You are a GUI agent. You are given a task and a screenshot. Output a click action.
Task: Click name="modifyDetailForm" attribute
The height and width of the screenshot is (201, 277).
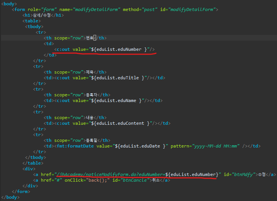coord(90,9)
